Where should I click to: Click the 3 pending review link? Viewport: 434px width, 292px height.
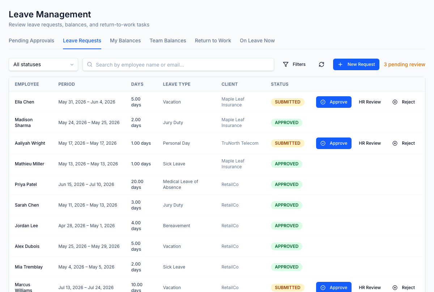coord(404,64)
